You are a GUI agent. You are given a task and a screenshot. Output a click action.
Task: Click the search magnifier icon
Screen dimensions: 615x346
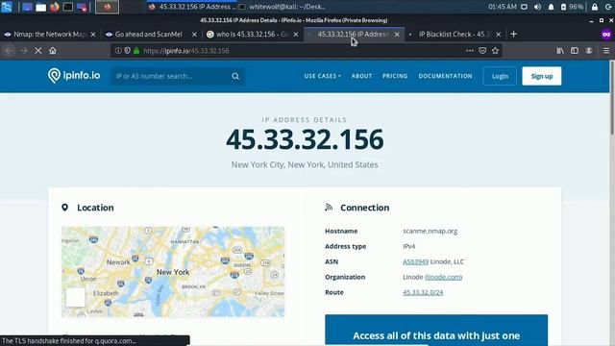click(235, 76)
